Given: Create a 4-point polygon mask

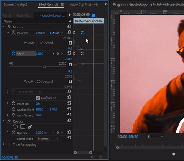Looking at the screenshot, I should [x=23, y=127].
